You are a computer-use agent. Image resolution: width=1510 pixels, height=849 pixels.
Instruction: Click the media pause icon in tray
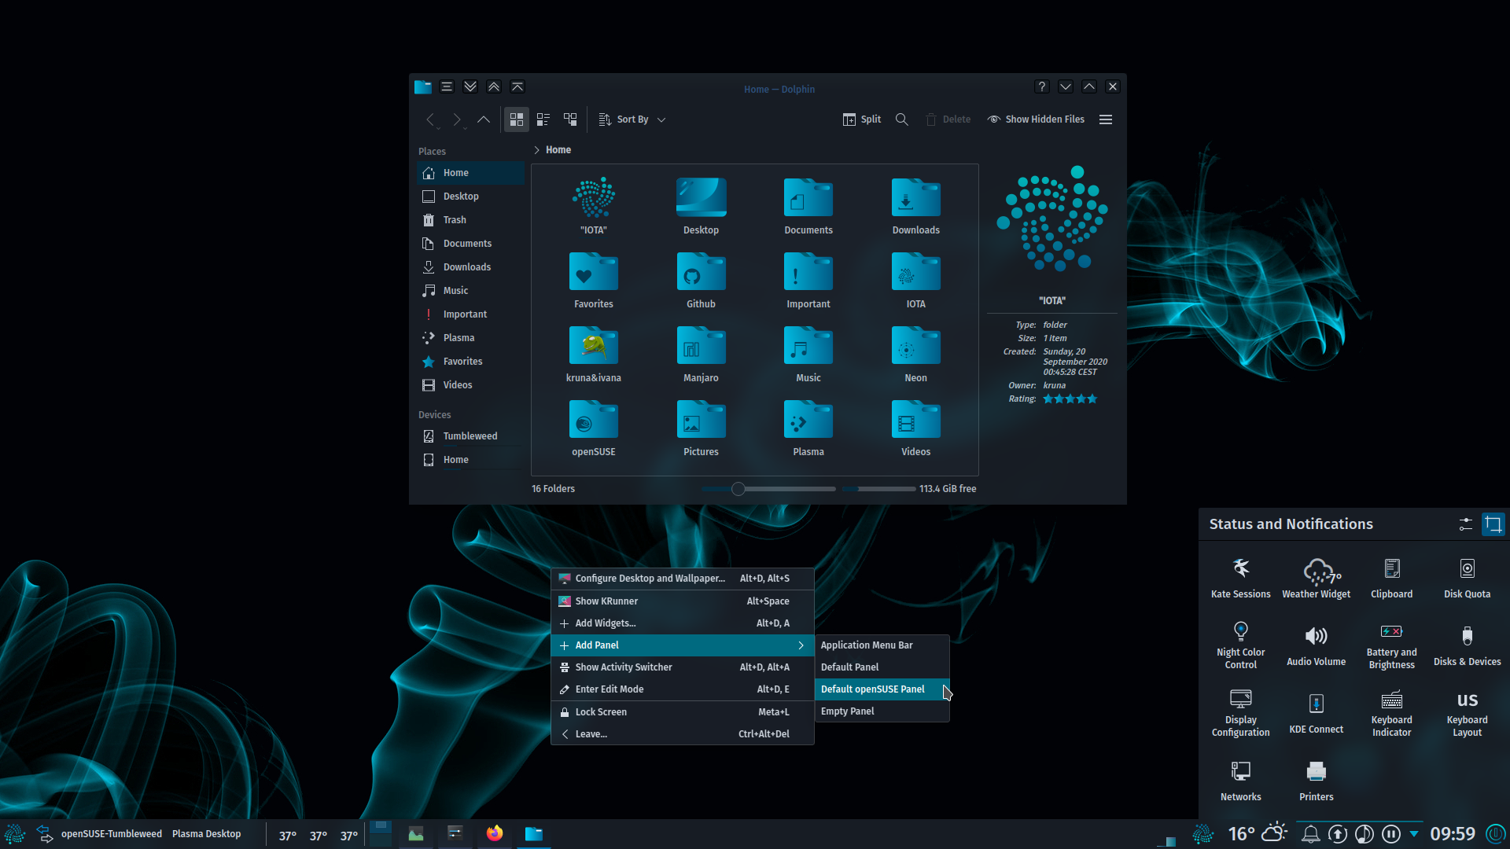point(1390,833)
